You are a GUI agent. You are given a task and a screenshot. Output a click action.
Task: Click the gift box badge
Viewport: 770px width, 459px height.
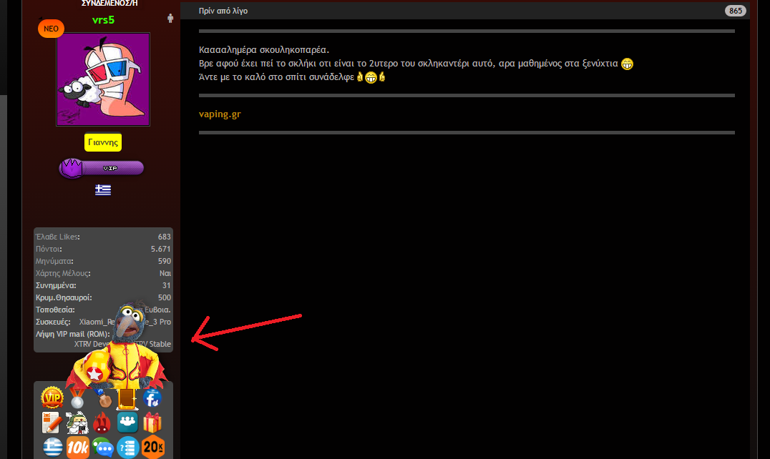point(152,423)
